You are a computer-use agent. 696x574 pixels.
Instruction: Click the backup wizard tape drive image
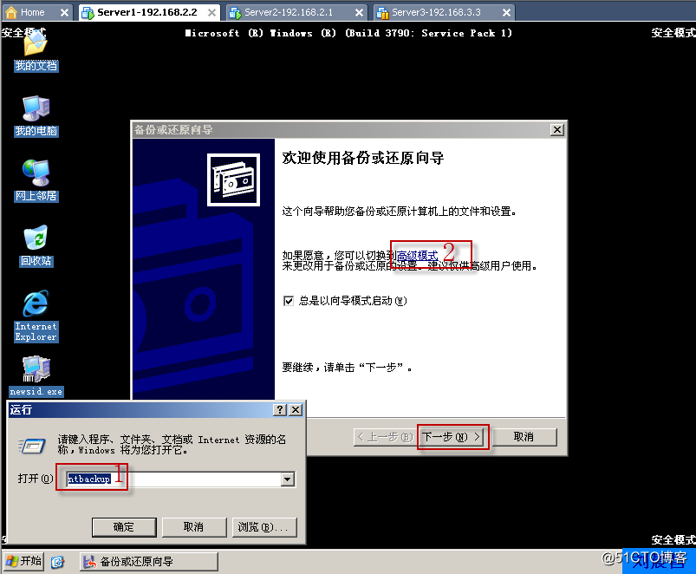point(233,179)
